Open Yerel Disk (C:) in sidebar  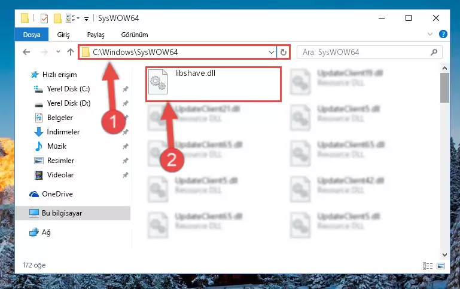click(x=68, y=89)
